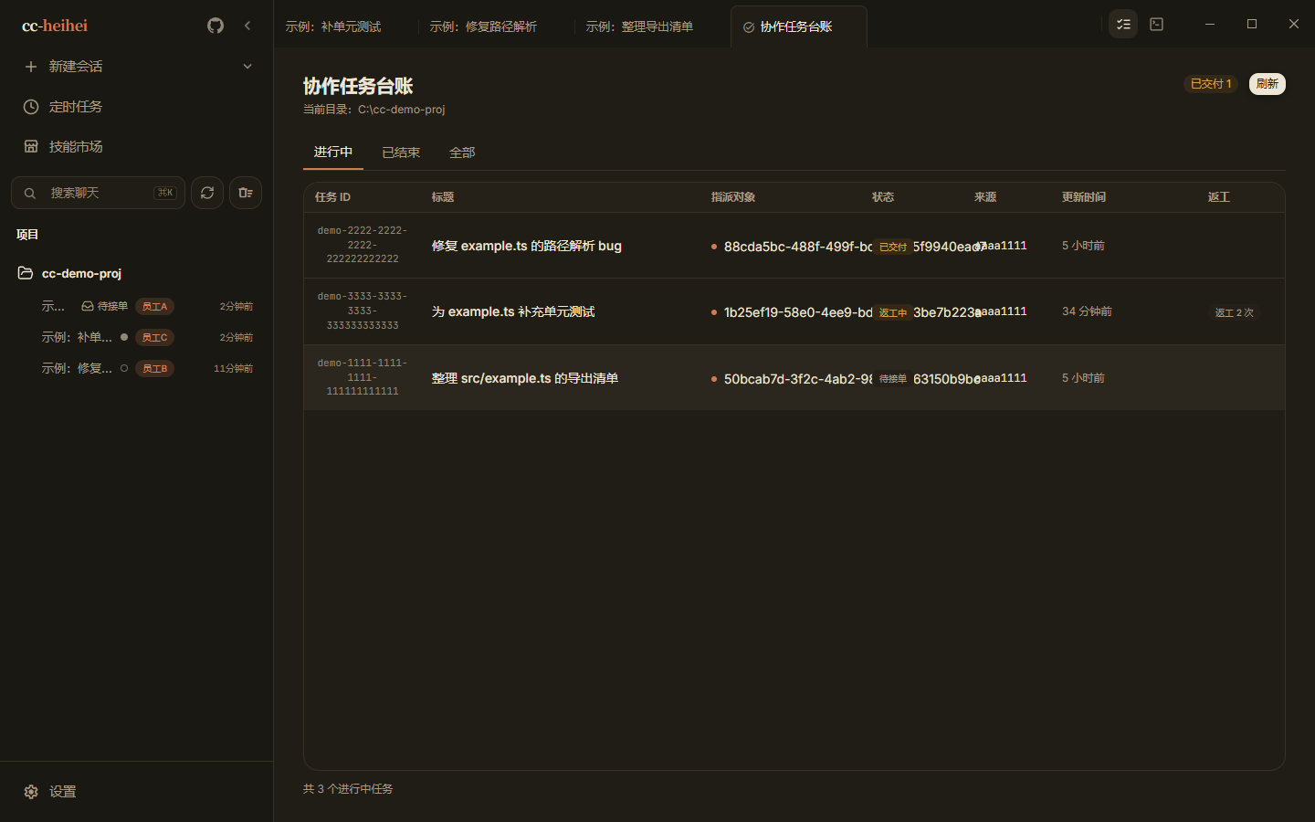The height and width of the screenshot is (822, 1315).
Task: Click the clear-sessions trash icon in sidebar
Action: pyautogui.click(x=246, y=193)
